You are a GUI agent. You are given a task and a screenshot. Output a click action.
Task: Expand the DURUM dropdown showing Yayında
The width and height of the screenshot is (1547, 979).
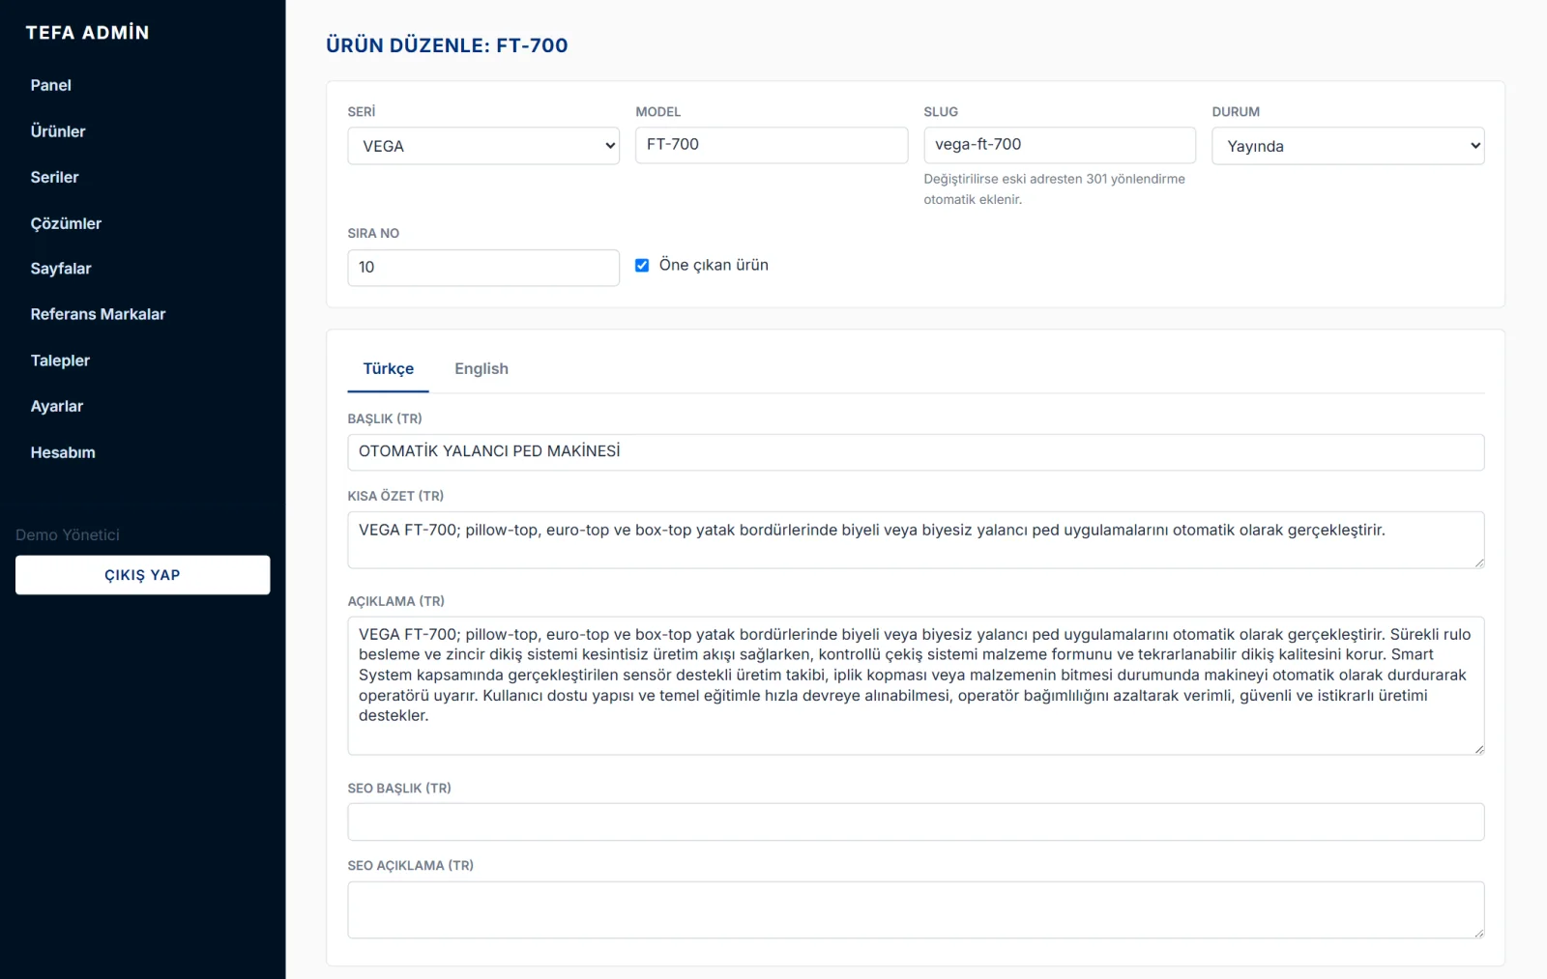[x=1348, y=146]
